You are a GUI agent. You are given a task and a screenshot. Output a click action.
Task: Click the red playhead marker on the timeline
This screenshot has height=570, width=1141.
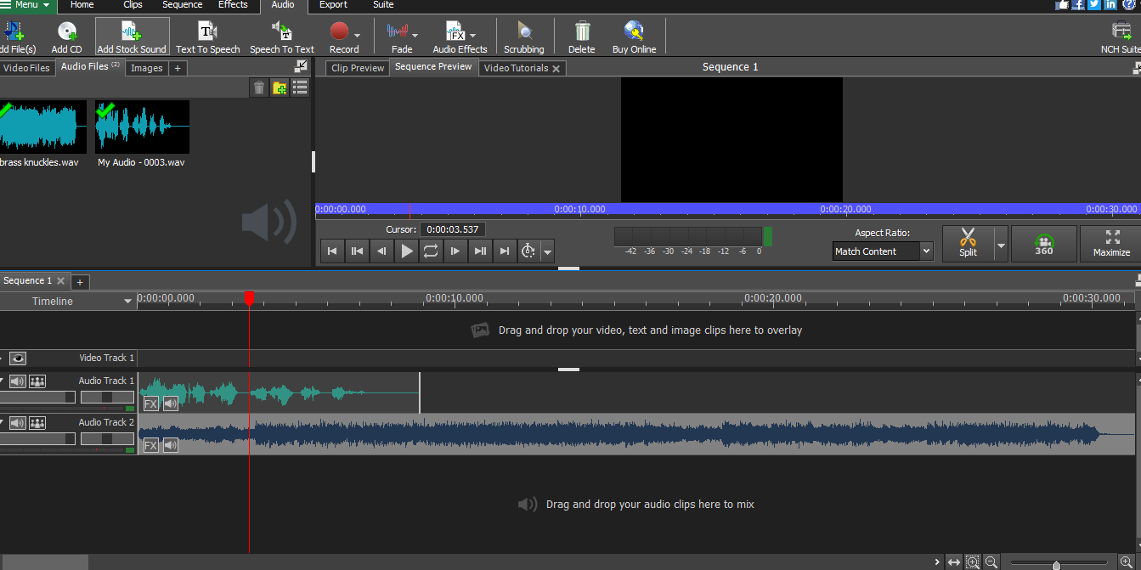click(x=249, y=298)
